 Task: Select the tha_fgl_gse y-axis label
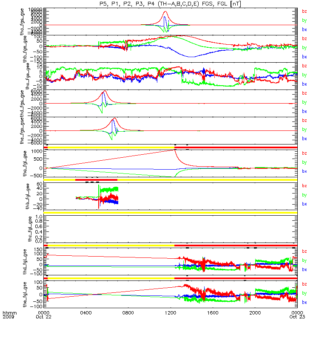[x=25, y=164]
